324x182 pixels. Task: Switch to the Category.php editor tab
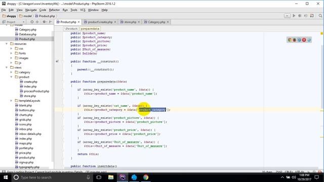pos(156,22)
